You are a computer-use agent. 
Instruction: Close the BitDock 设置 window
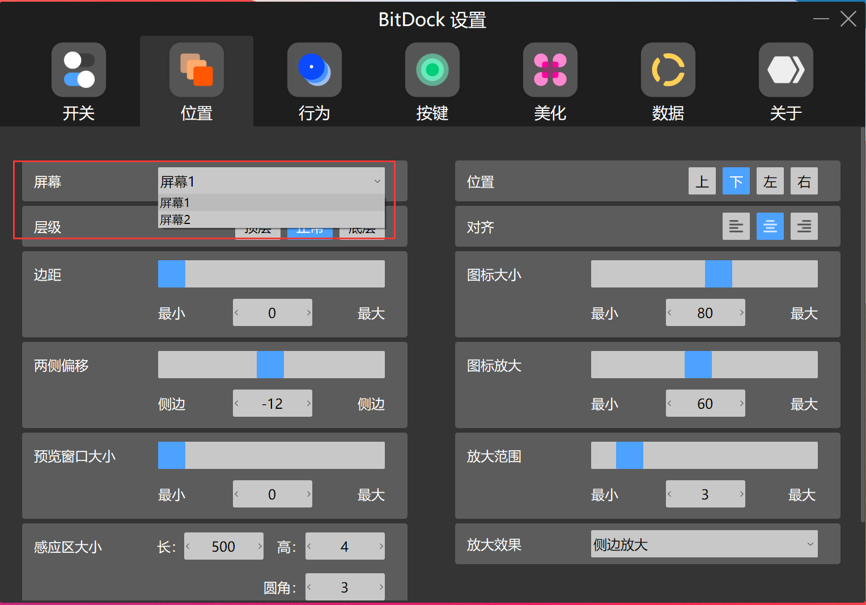pos(848,19)
